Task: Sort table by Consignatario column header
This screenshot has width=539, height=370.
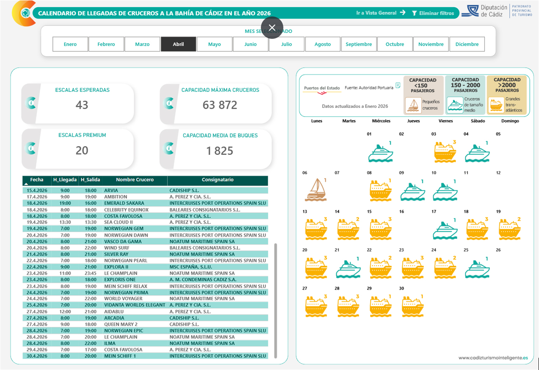Action: (217, 180)
